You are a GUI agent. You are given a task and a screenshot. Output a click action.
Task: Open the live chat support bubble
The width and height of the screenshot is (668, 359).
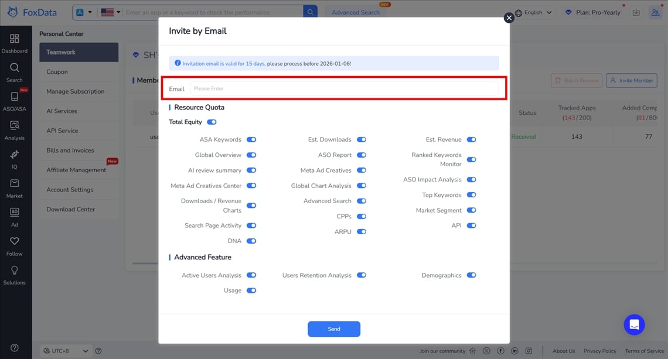(x=634, y=324)
